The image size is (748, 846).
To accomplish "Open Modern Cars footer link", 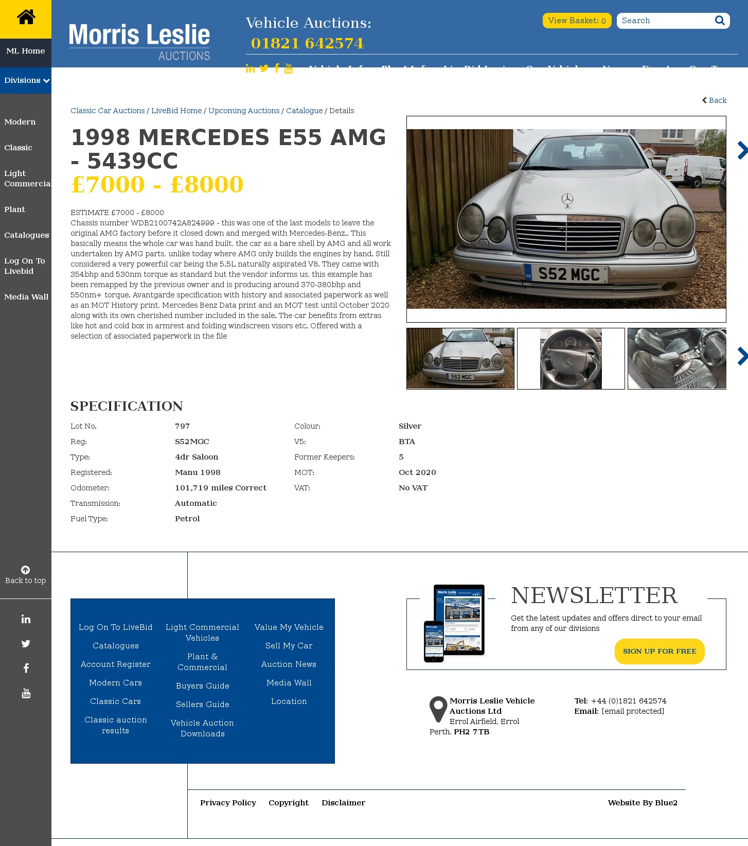I will pyautogui.click(x=116, y=683).
